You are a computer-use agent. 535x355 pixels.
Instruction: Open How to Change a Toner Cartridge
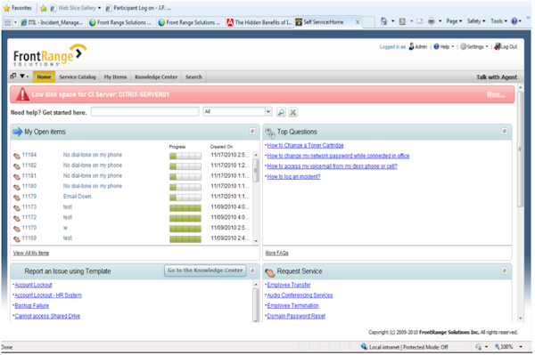click(x=305, y=145)
